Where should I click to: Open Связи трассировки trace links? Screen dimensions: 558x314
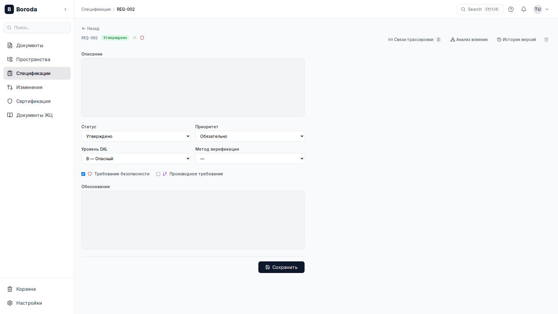click(414, 40)
